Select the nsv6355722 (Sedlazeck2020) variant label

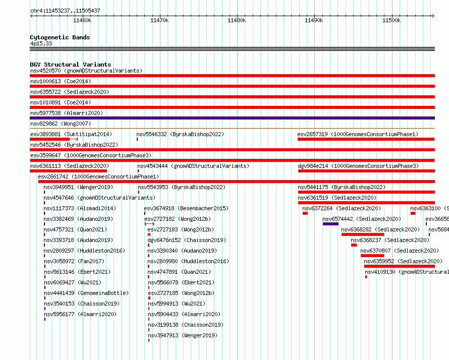coord(70,92)
